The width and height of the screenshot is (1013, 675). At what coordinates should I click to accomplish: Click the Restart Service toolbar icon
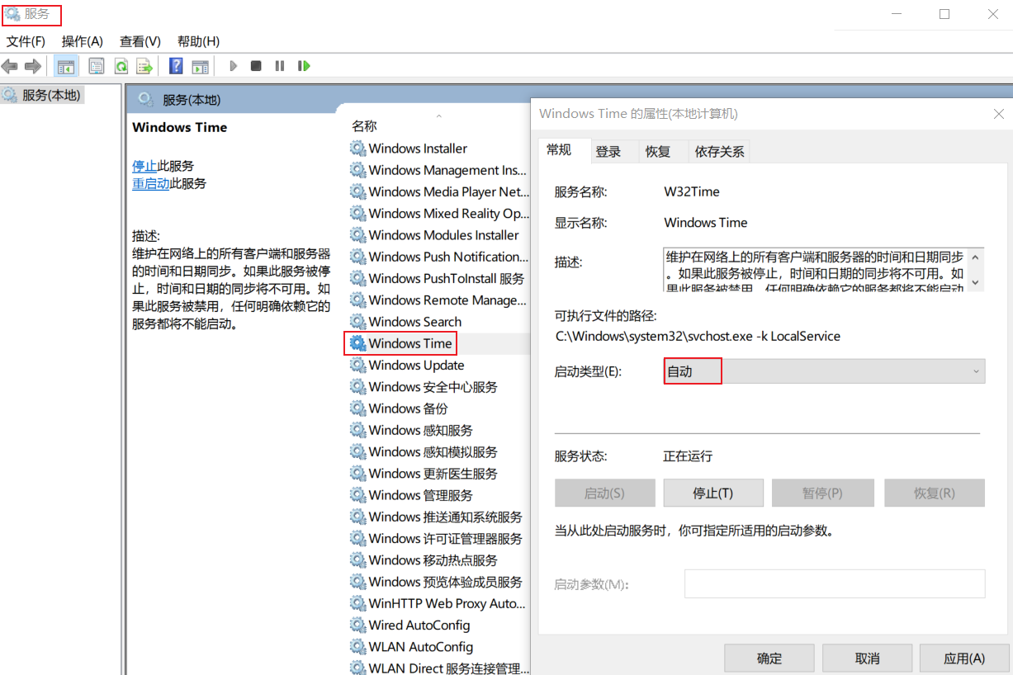coord(305,66)
